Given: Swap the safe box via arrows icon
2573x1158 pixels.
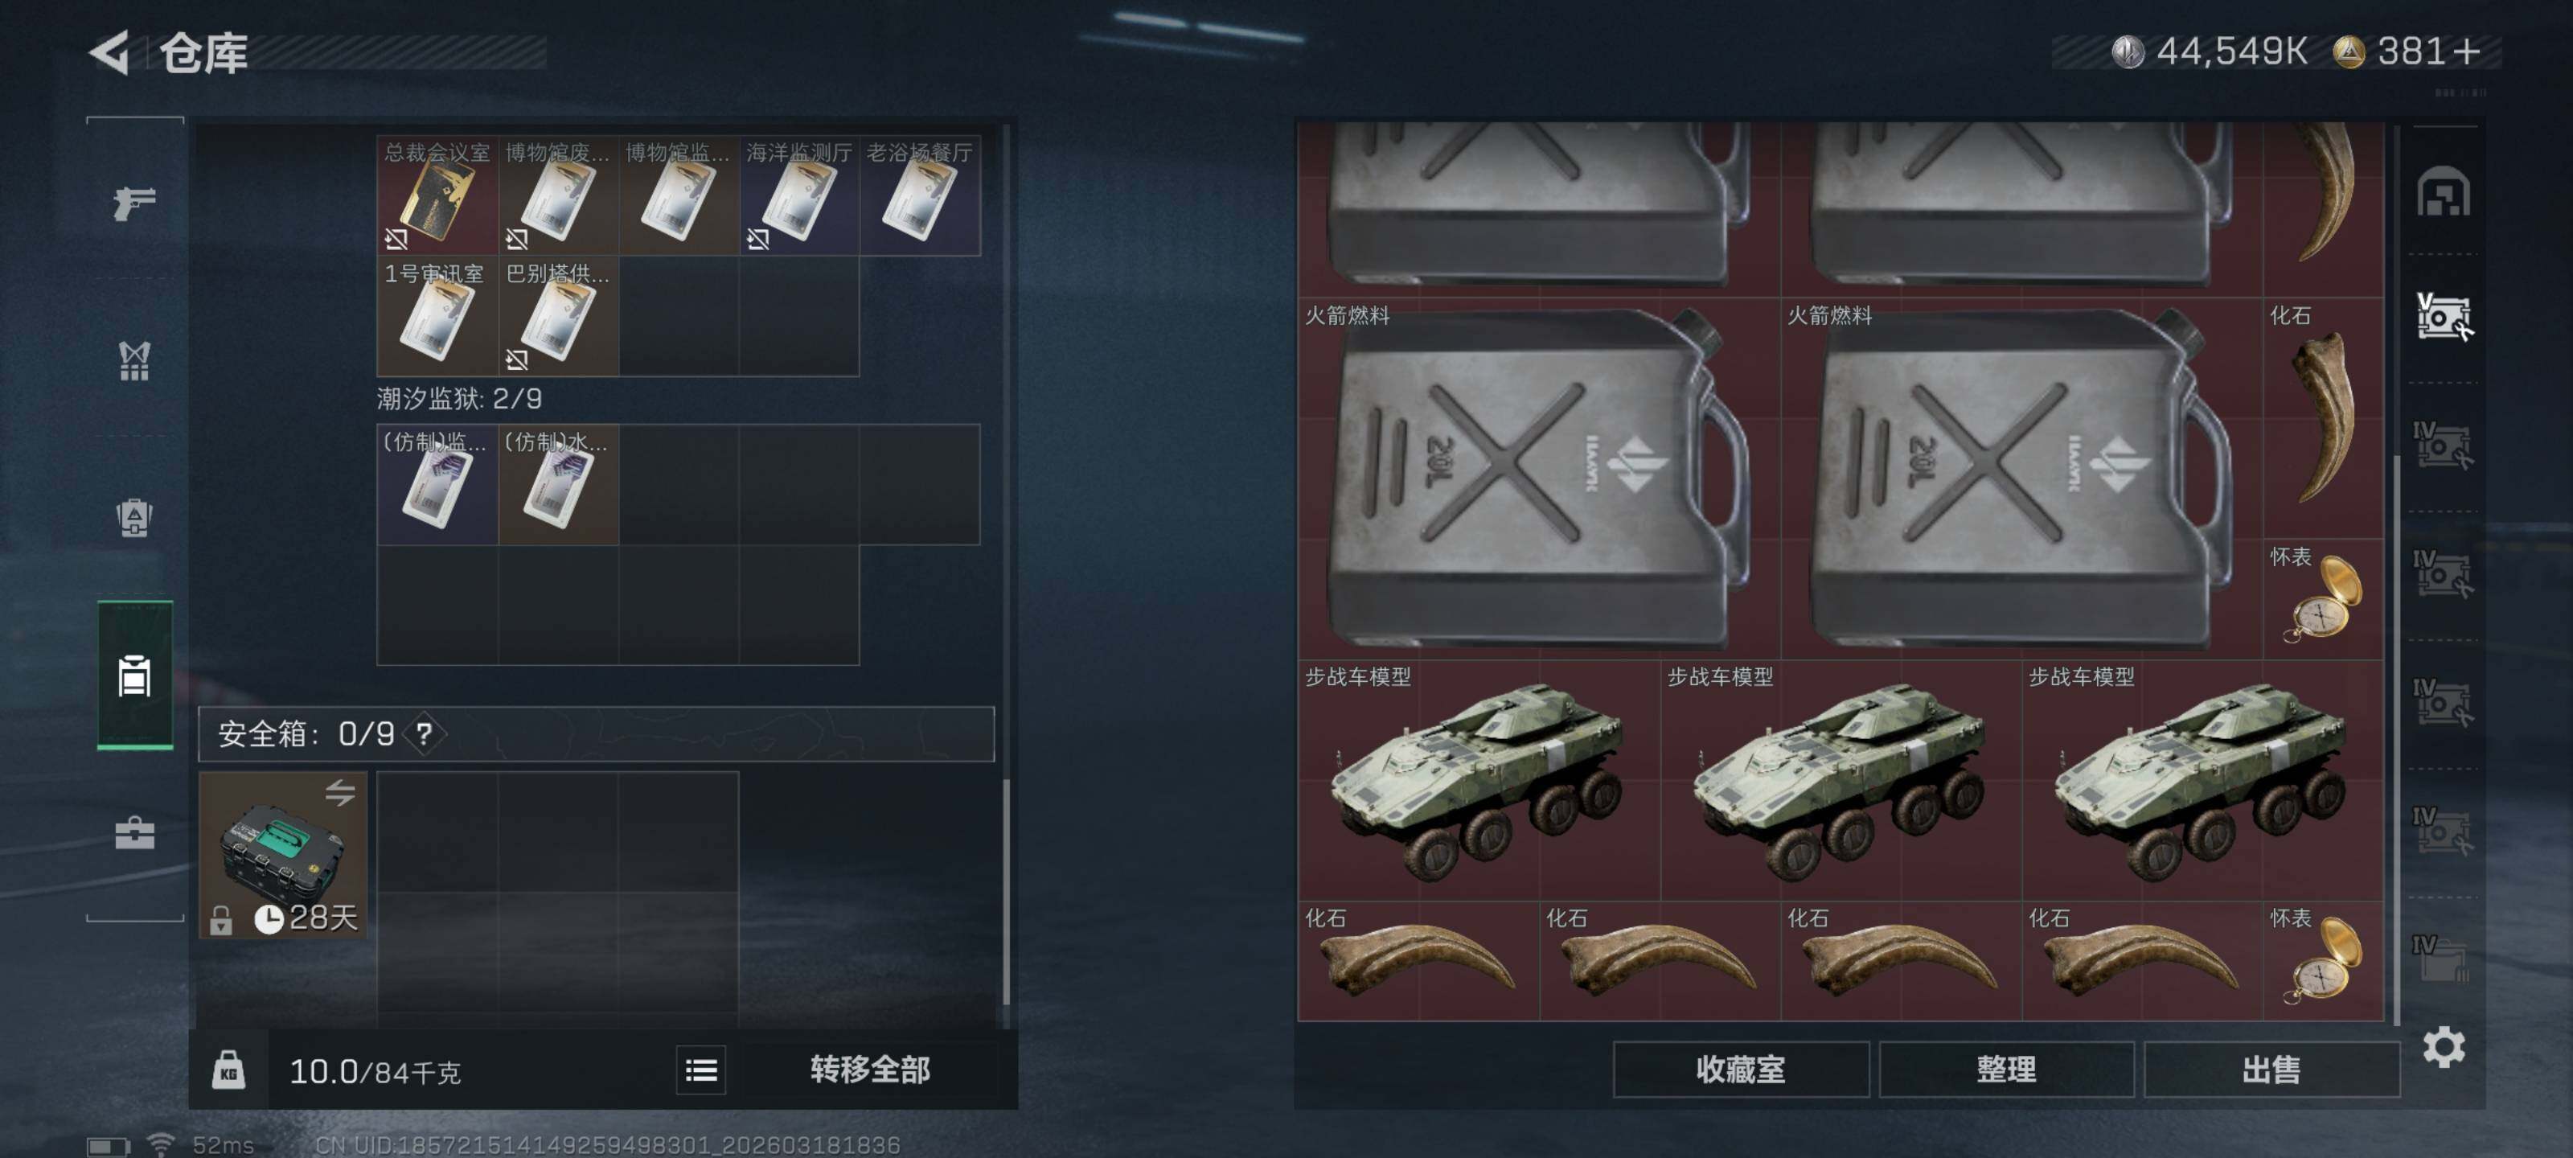Looking at the screenshot, I should [339, 794].
